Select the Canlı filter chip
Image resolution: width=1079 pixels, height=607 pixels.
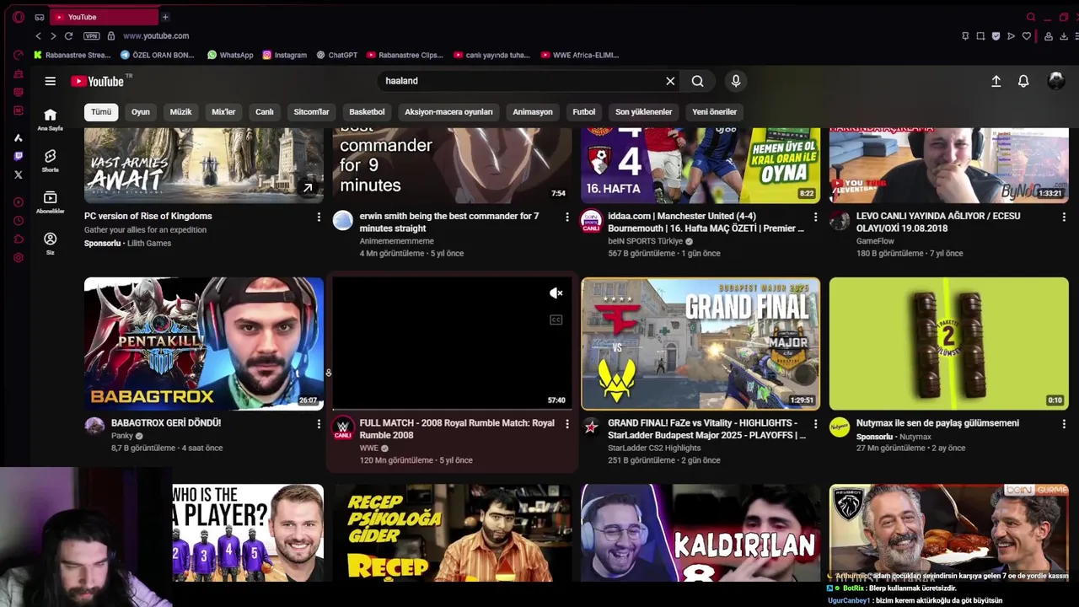(x=265, y=111)
